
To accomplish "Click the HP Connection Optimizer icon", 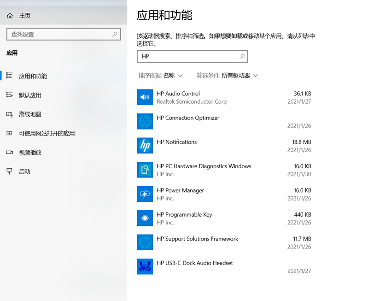I will 145,121.
